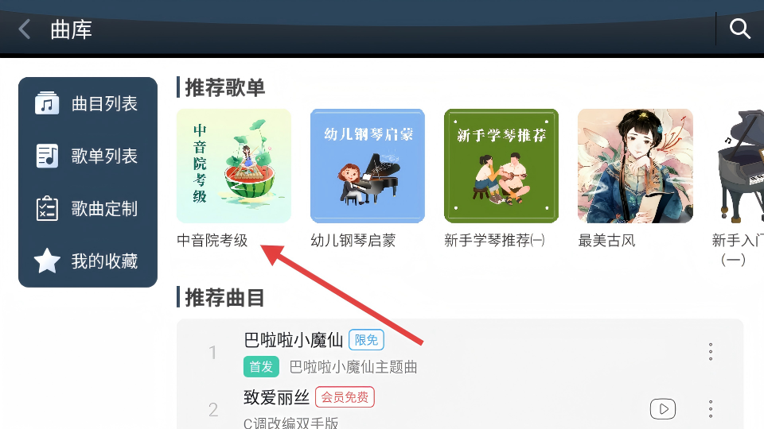Select the 新手学琴推荐 playlist cover

[501, 166]
